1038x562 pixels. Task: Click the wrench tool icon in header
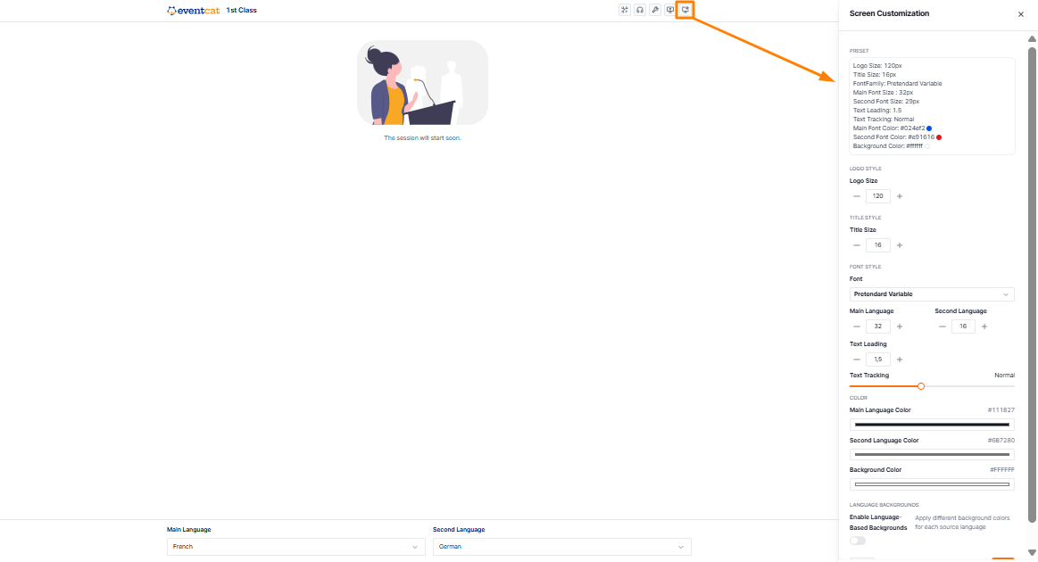tap(655, 10)
